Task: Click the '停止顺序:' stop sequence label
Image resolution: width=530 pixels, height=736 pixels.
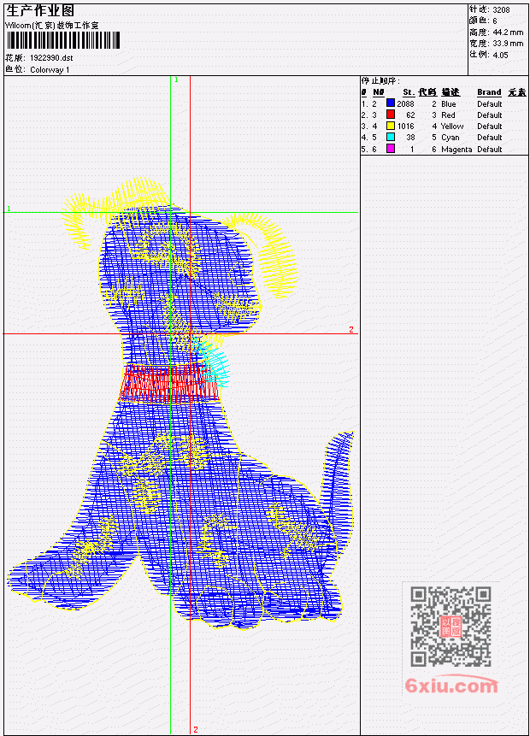Action: [x=380, y=80]
